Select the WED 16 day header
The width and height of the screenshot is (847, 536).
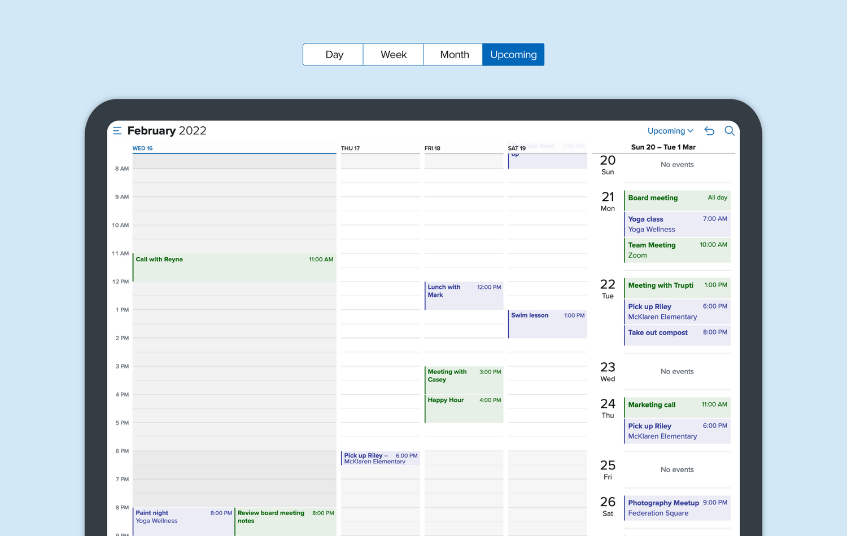tap(143, 148)
